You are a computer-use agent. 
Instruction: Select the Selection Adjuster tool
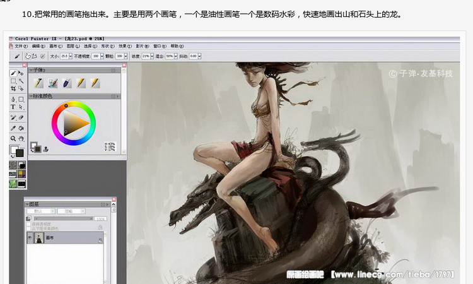(x=21, y=88)
